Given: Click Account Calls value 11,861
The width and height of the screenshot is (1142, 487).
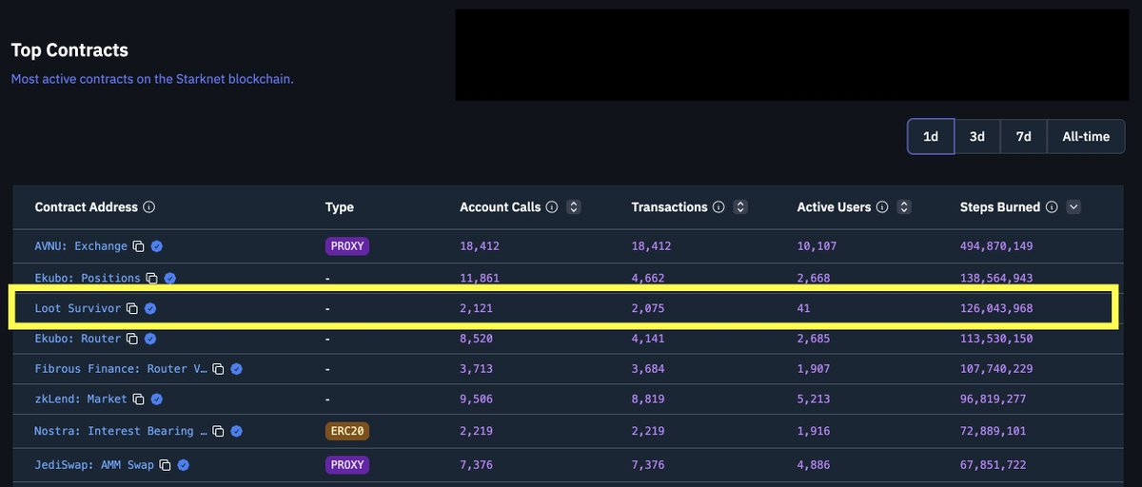Looking at the screenshot, I should tap(480, 279).
